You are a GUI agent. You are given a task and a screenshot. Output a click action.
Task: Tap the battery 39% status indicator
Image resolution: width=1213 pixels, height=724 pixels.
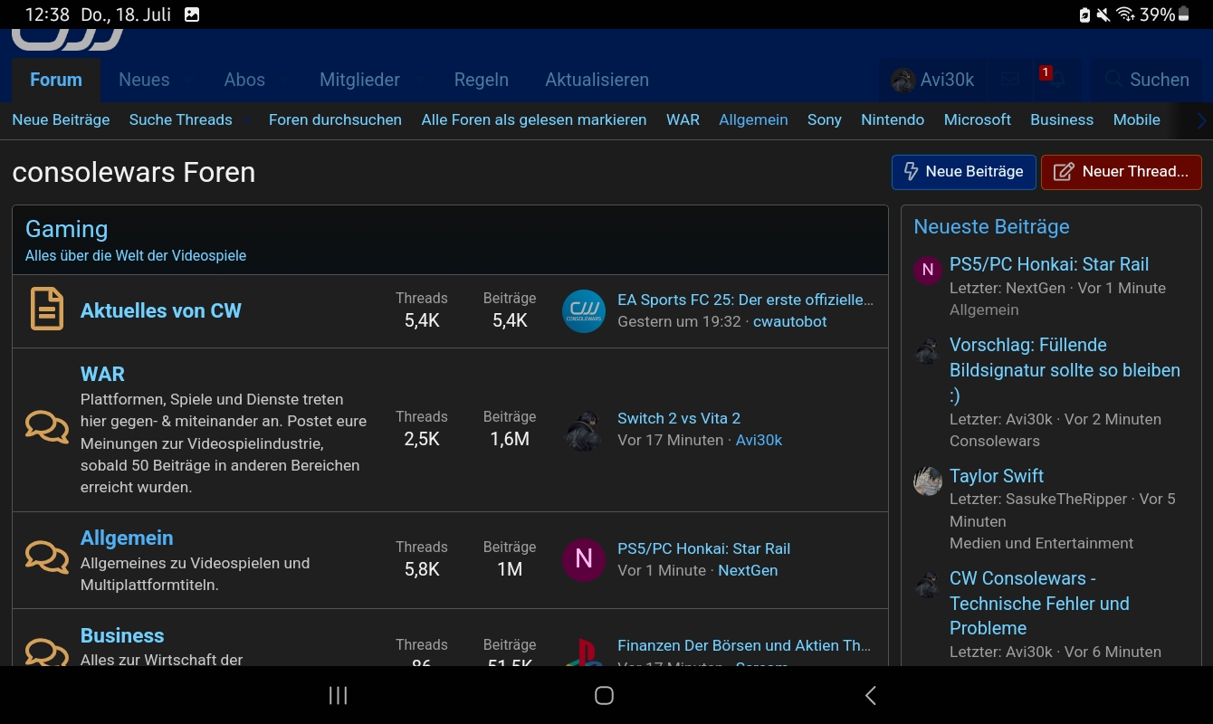(x=1164, y=14)
